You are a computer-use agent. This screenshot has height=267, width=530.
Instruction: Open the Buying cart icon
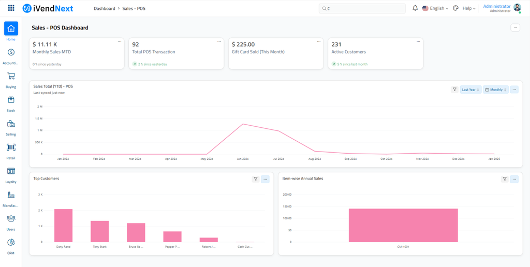(11, 76)
